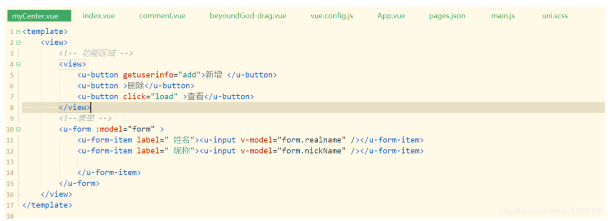Click line number 8 in the gutter
Screen dimensions: 611x221
tap(11, 107)
